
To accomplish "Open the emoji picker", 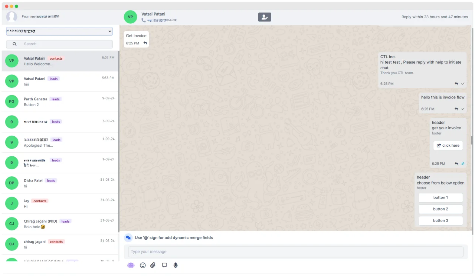I will pyautogui.click(x=142, y=265).
